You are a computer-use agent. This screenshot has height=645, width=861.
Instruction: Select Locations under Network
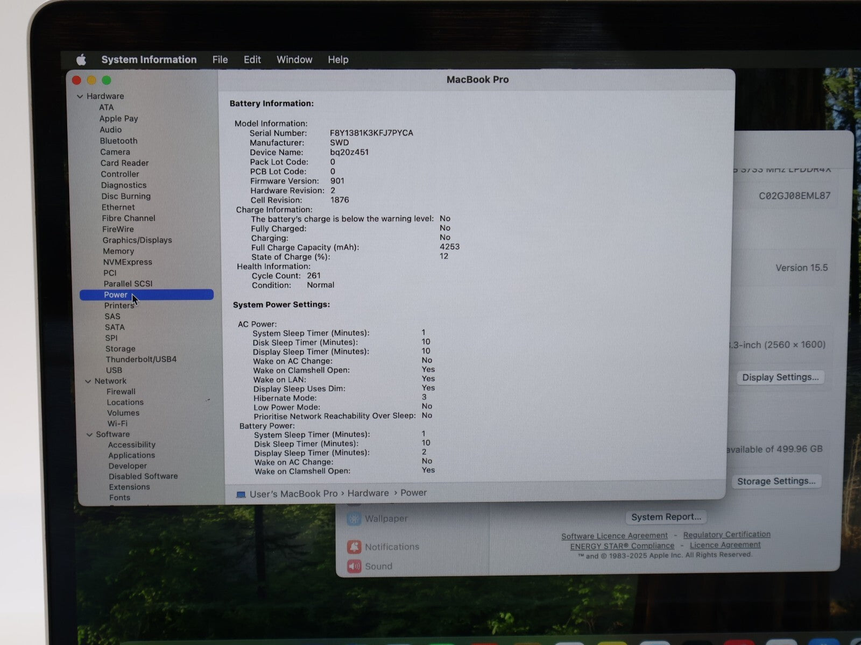(x=125, y=403)
